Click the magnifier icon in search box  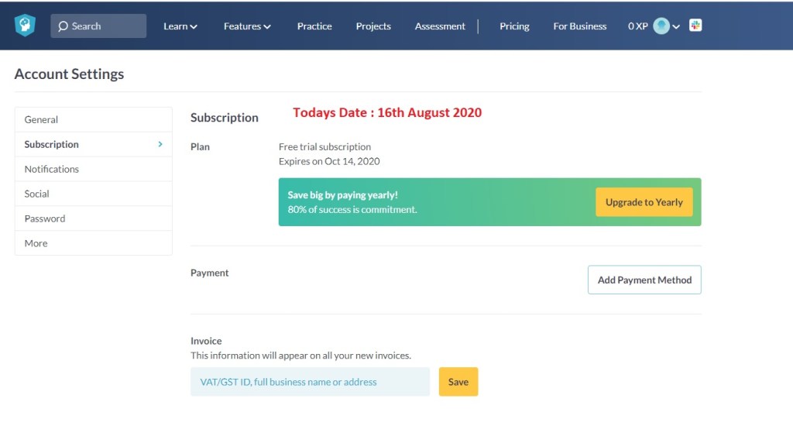tap(64, 26)
